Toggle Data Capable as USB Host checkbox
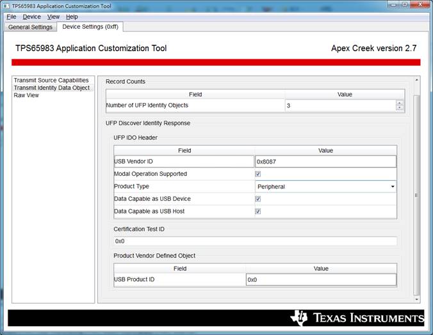The width and height of the screenshot is (433, 335). tap(258, 211)
